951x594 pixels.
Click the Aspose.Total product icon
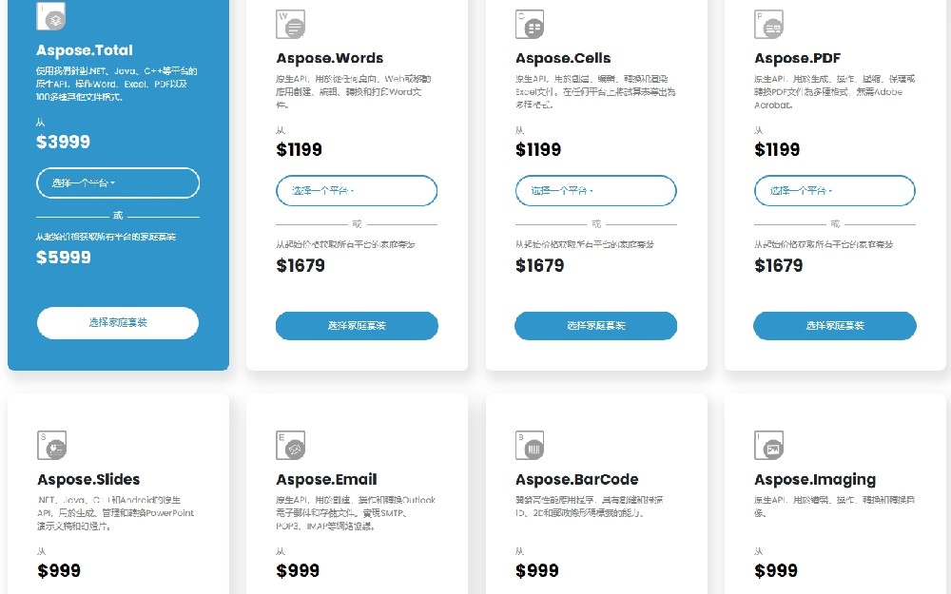51,16
